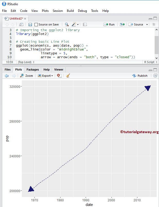Run the current line with Run button

[x=109, y=24]
